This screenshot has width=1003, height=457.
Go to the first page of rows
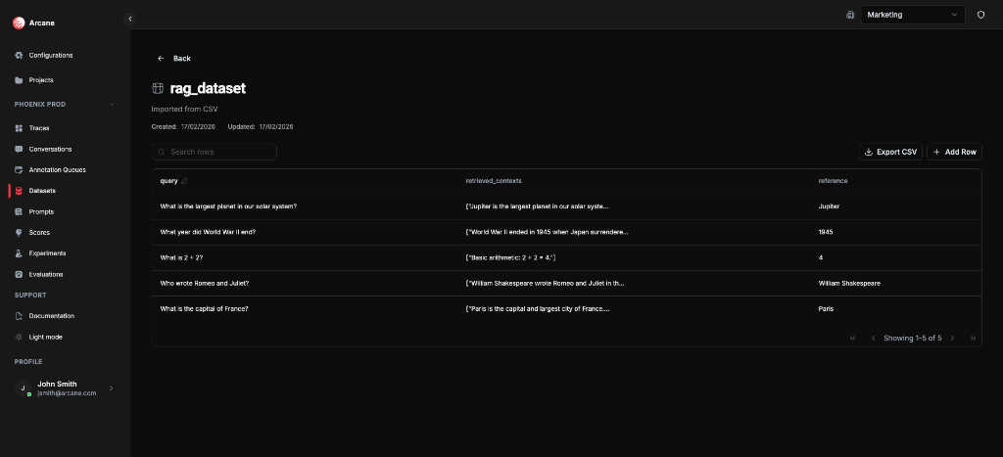point(852,339)
